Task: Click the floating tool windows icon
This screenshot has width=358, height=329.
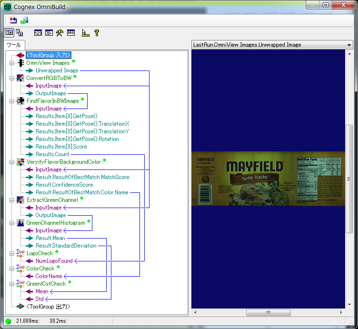Action: (20, 33)
